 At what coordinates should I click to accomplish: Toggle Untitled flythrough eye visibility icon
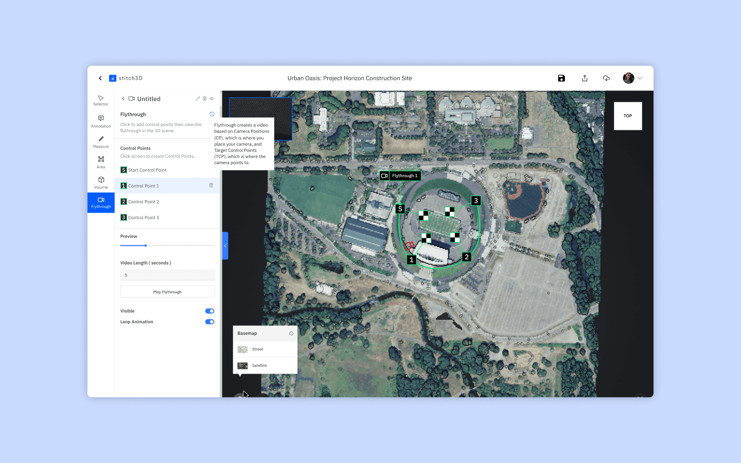tap(211, 99)
